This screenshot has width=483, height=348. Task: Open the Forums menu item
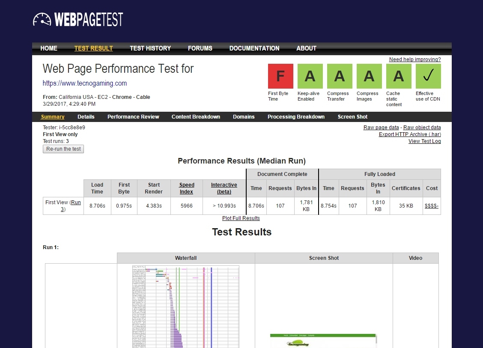(200, 48)
